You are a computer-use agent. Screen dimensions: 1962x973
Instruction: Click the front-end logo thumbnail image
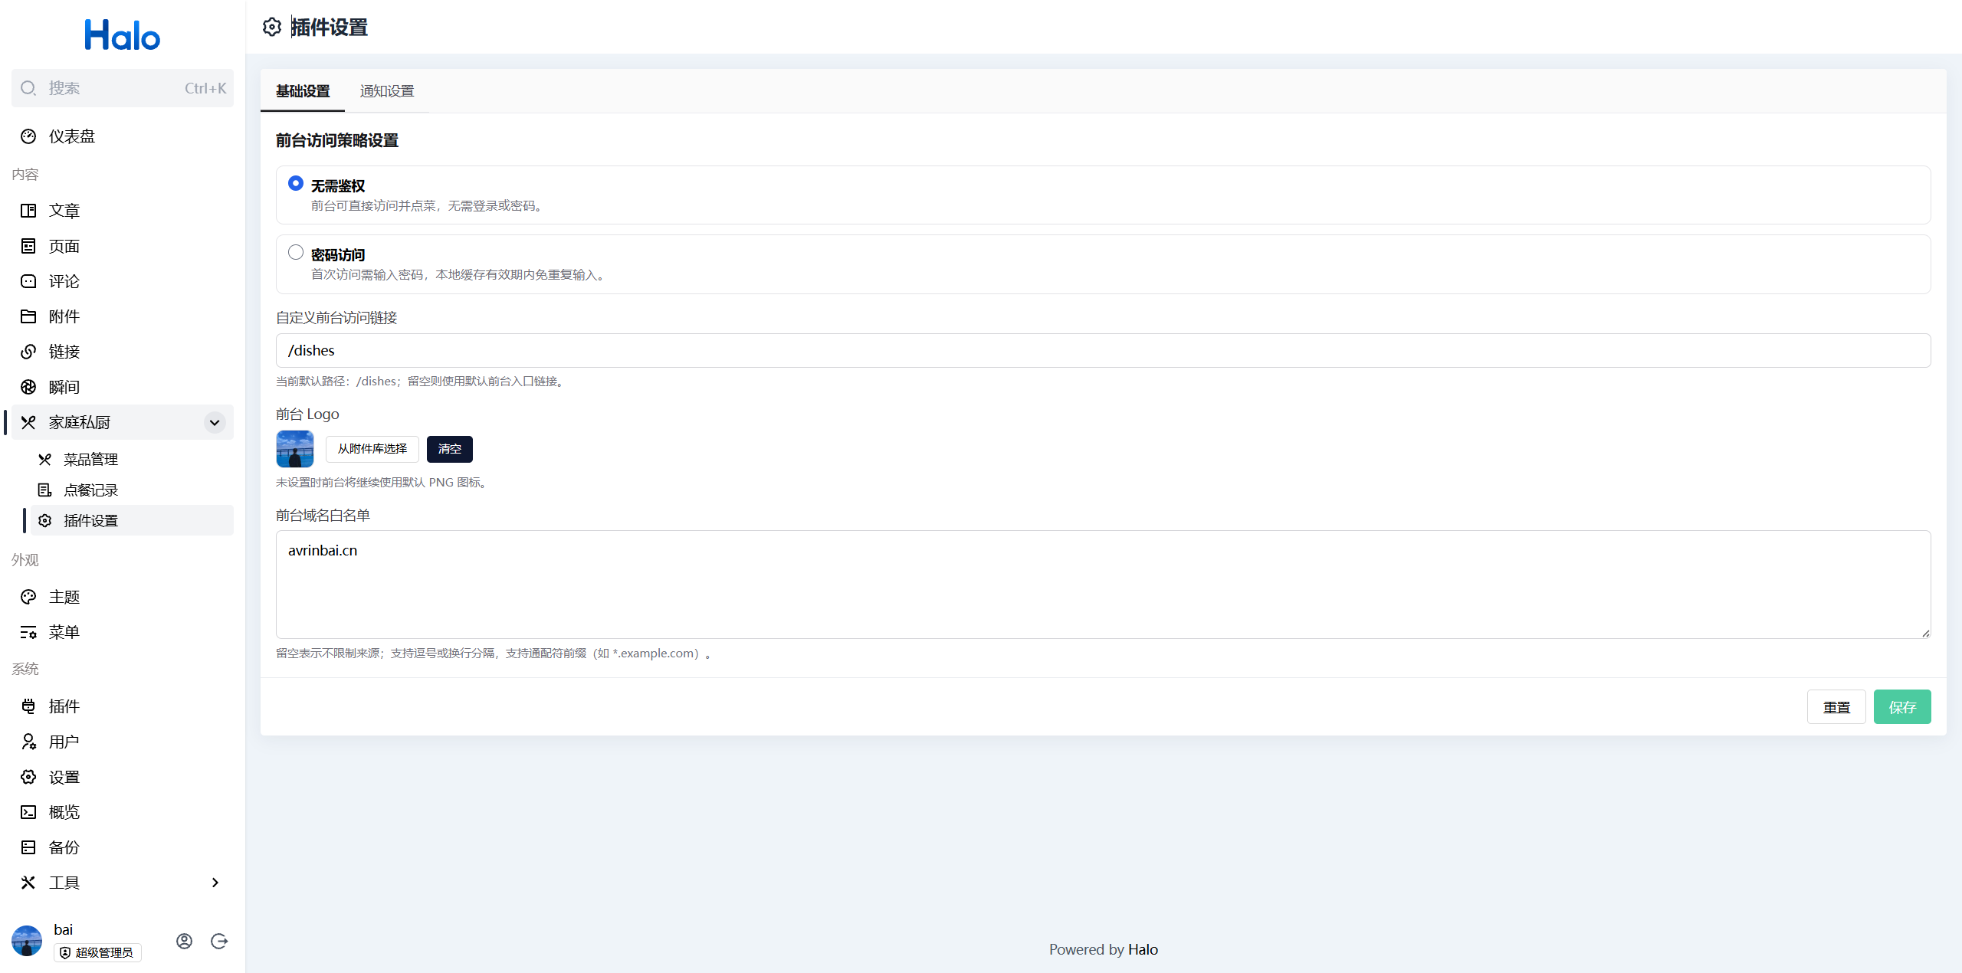coord(295,449)
